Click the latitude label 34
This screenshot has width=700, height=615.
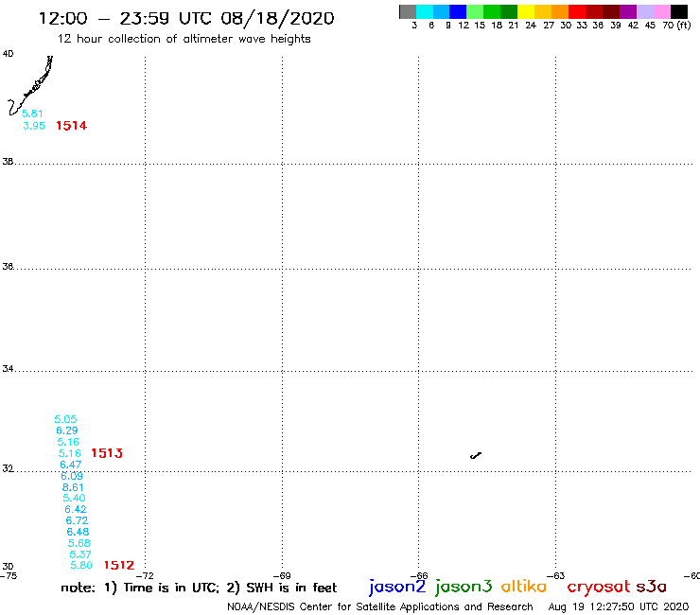click(x=8, y=369)
